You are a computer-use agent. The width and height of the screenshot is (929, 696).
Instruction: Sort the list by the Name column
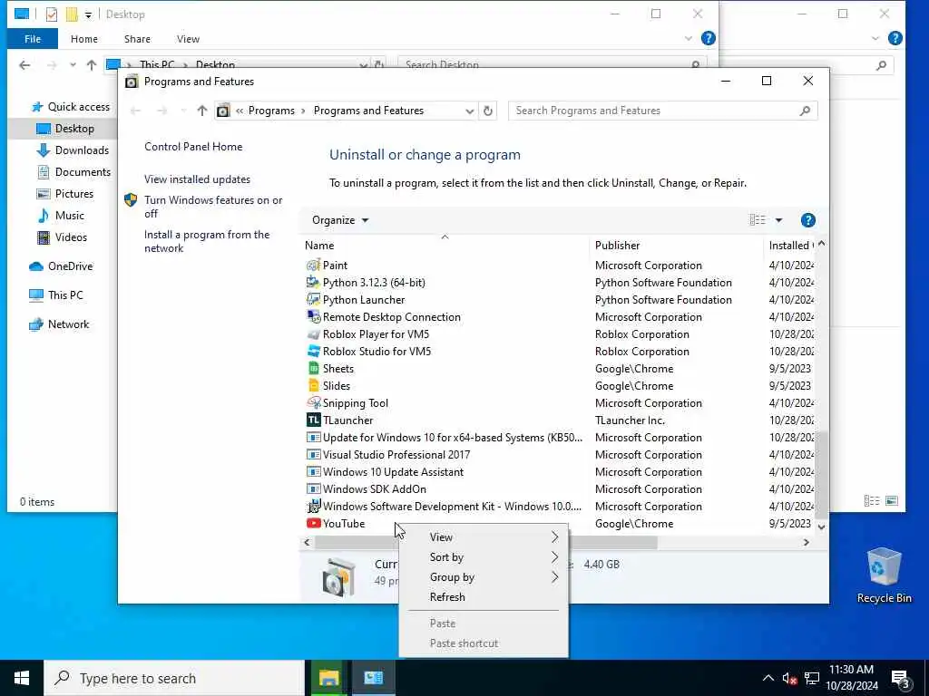tap(319, 246)
